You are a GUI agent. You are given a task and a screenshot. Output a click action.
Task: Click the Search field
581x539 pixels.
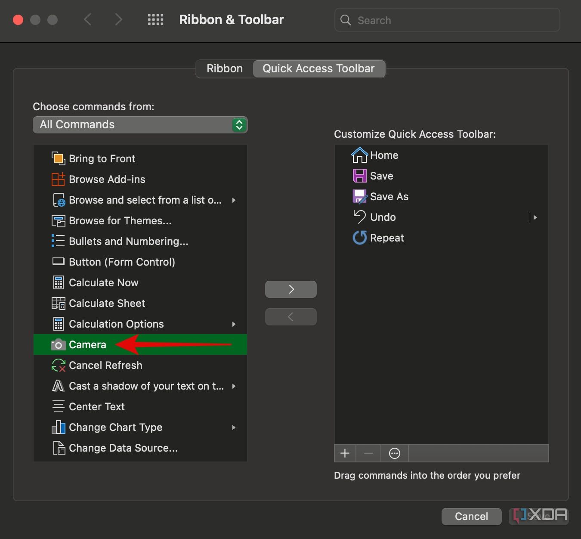click(x=448, y=20)
